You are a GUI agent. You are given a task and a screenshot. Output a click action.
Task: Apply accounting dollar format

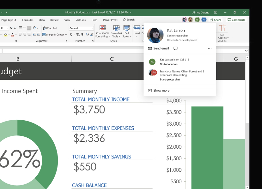pyautogui.click(x=71, y=35)
